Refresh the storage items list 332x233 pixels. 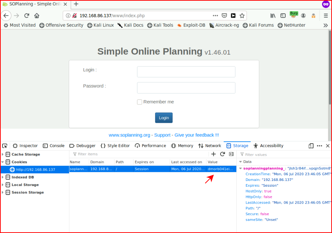[222, 154]
